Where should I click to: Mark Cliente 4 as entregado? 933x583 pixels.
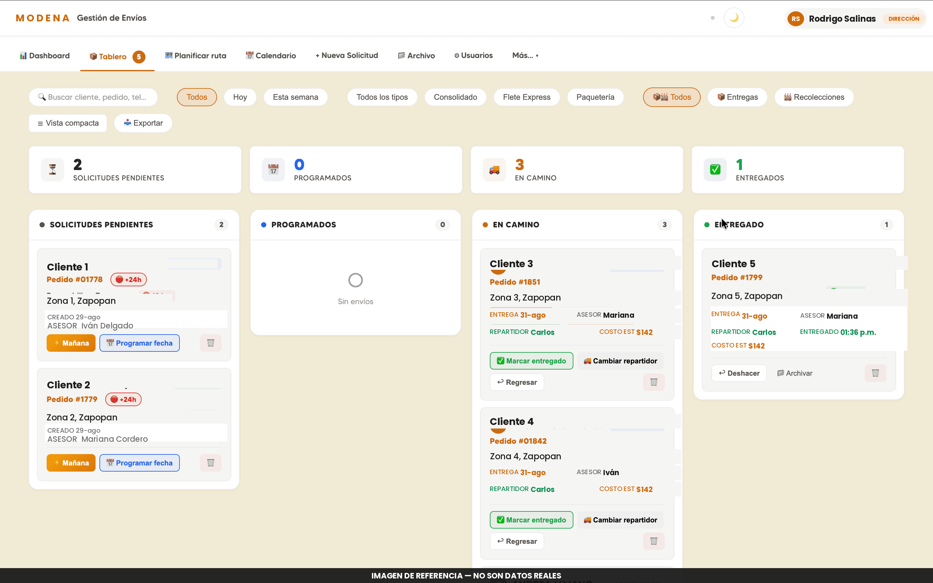(531, 520)
